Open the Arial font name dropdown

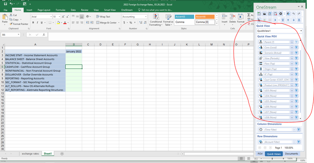coord(51,17)
